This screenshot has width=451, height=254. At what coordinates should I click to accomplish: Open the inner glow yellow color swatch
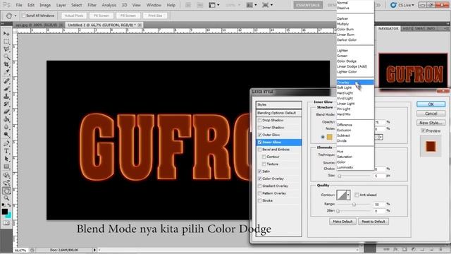click(330, 137)
